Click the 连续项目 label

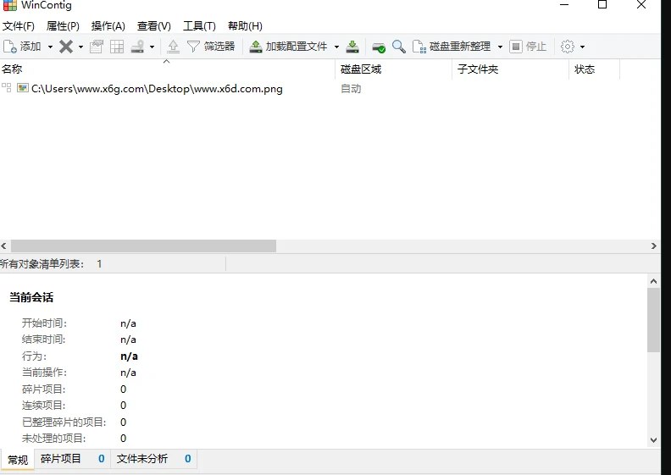click(x=45, y=406)
